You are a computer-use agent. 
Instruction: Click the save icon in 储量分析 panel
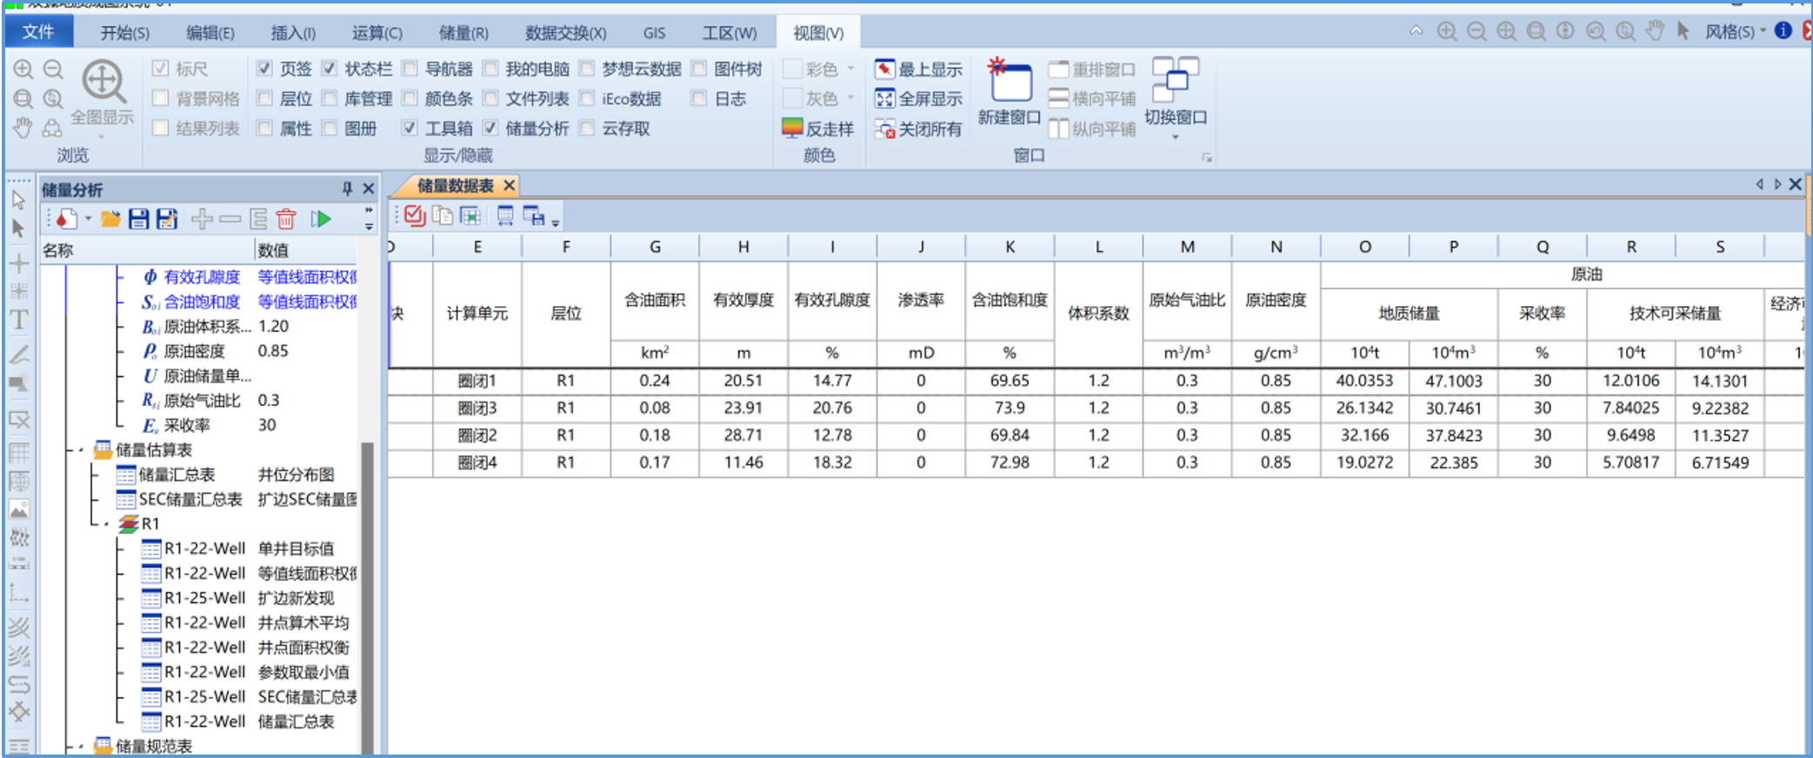138,219
